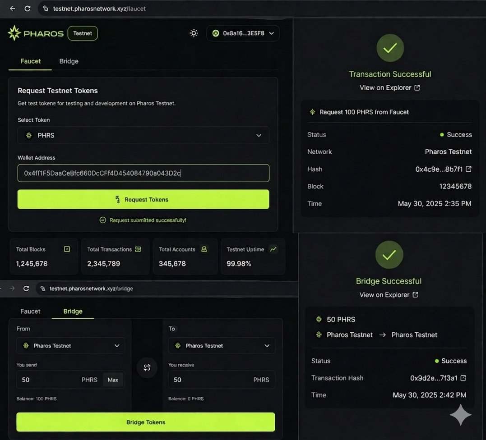The height and width of the screenshot is (440, 486).
Task: Toggle the light/dark theme sun icon
Action: click(194, 33)
